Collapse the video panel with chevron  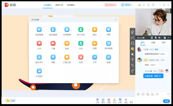coord(169,38)
